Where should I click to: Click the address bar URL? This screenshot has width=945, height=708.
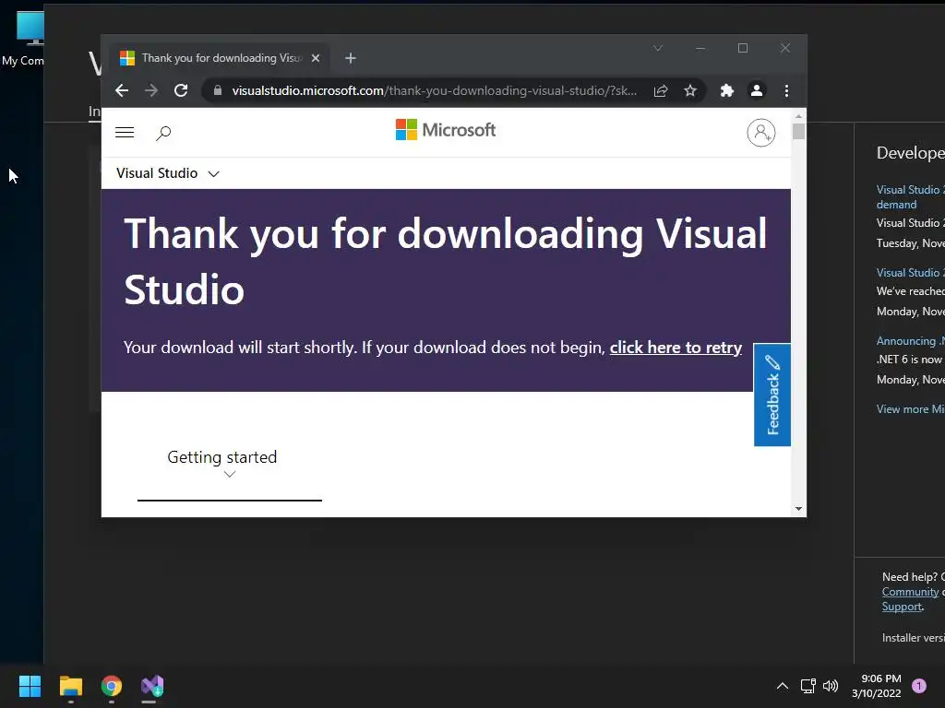tap(434, 90)
